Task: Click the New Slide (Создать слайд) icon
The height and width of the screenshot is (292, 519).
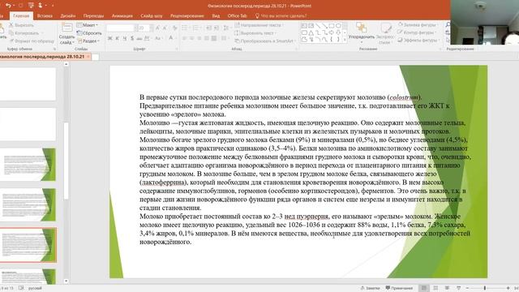Action: 66,28
